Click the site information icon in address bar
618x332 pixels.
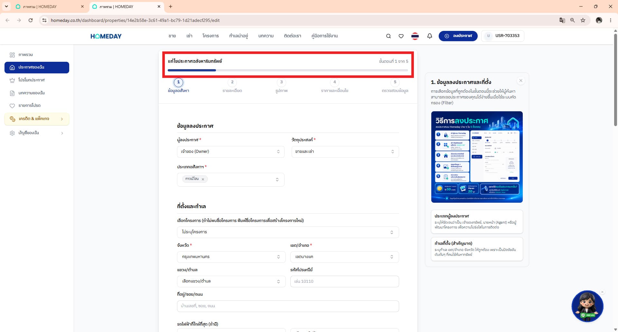point(44,20)
